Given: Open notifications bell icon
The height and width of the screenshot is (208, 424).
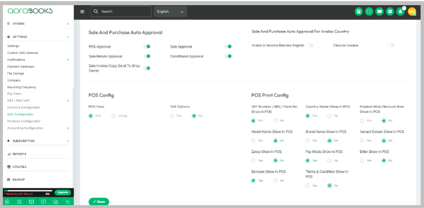Looking at the screenshot, I should 400,11.
